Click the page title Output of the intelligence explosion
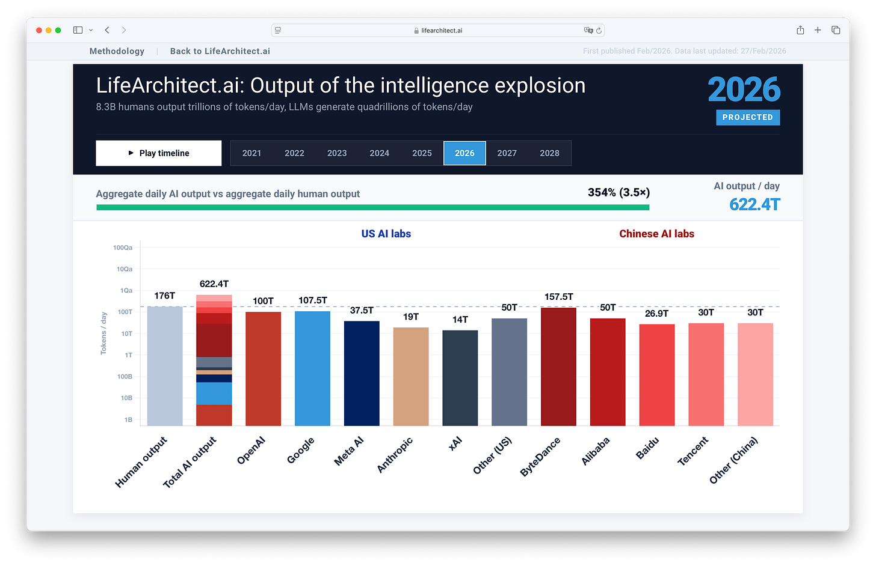The height and width of the screenshot is (566, 876). [x=341, y=86]
